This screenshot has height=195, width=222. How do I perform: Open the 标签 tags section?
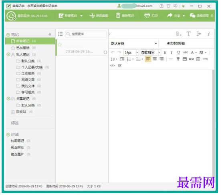click(x=15, y=123)
